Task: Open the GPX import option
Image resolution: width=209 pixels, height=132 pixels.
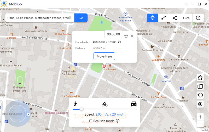Action: (186, 18)
